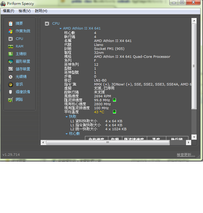Click the summary clipboard icon in sidebar
Screen dimensions: 203x213
tap(11, 24)
